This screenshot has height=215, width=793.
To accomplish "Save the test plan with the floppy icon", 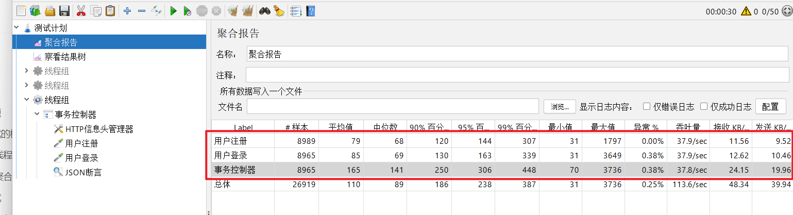I will pyautogui.click(x=64, y=10).
